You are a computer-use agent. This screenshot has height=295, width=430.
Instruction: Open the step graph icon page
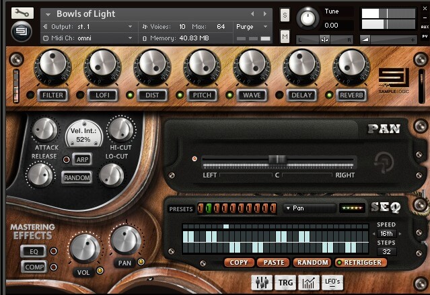[x=310, y=282]
